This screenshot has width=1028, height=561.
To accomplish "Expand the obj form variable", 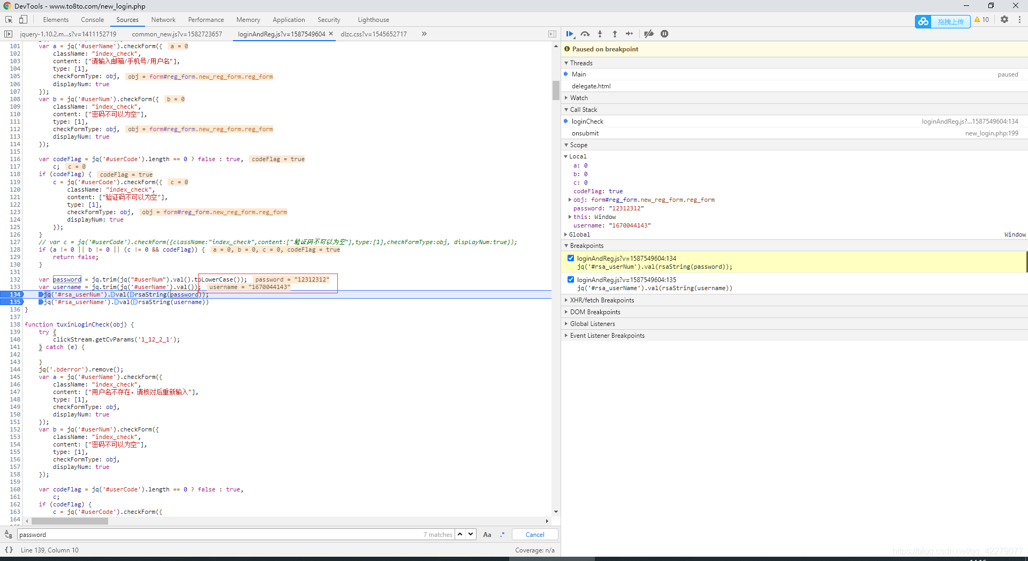I will click(x=570, y=200).
